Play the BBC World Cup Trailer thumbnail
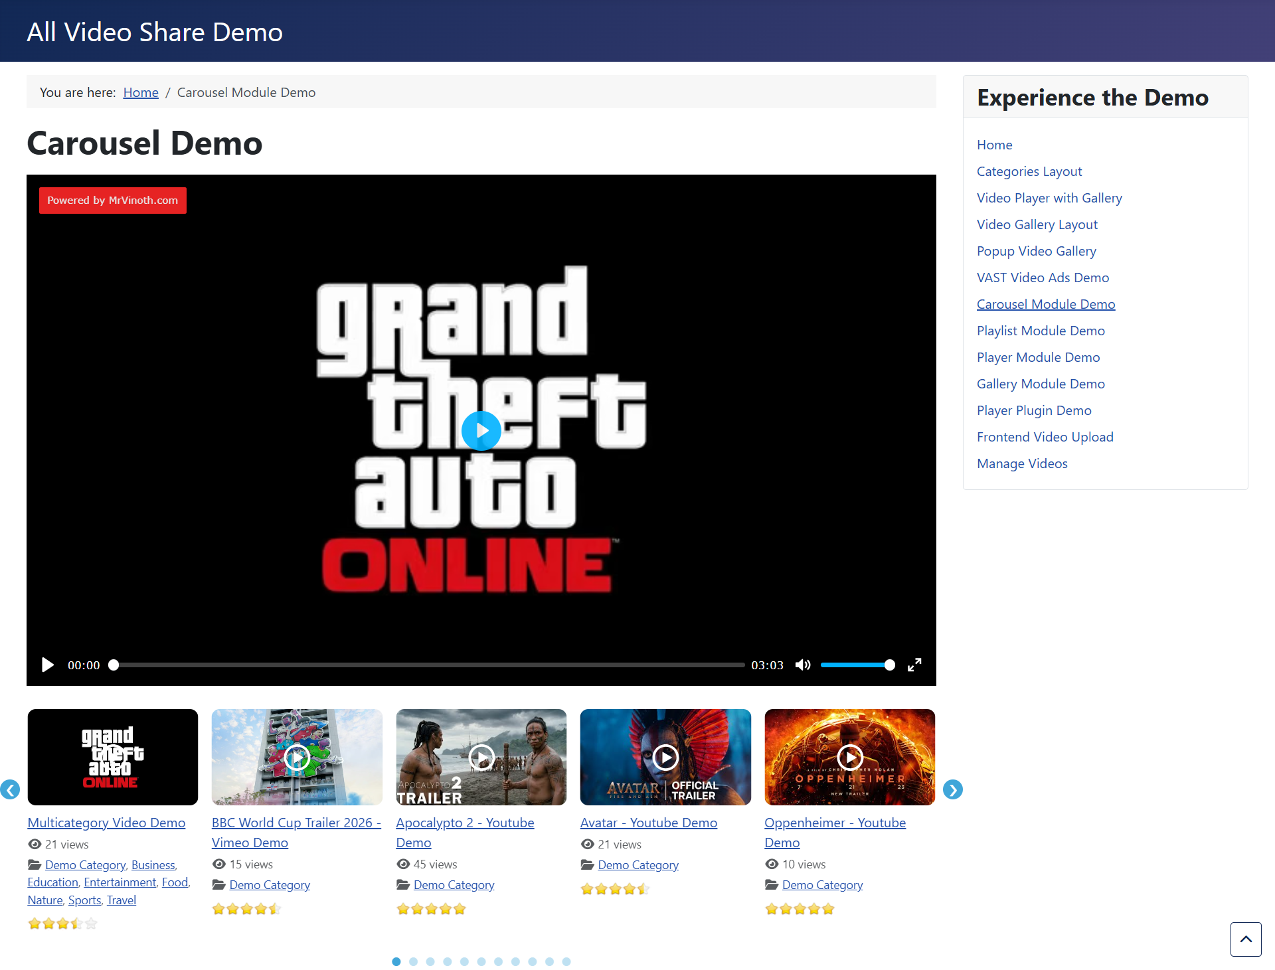 pos(297,757)
